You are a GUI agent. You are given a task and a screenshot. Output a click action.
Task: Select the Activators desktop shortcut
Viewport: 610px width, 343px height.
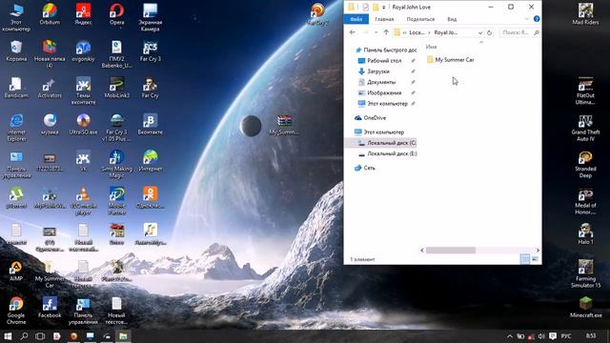(50, 87)
